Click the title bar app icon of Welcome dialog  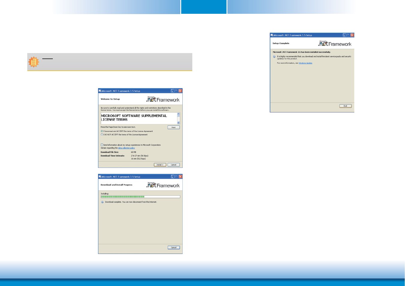pyautogui.click(x=100, y=91)
